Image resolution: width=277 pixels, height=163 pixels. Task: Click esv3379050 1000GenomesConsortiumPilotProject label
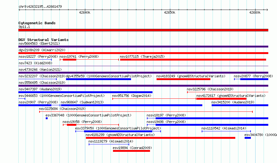118,128
